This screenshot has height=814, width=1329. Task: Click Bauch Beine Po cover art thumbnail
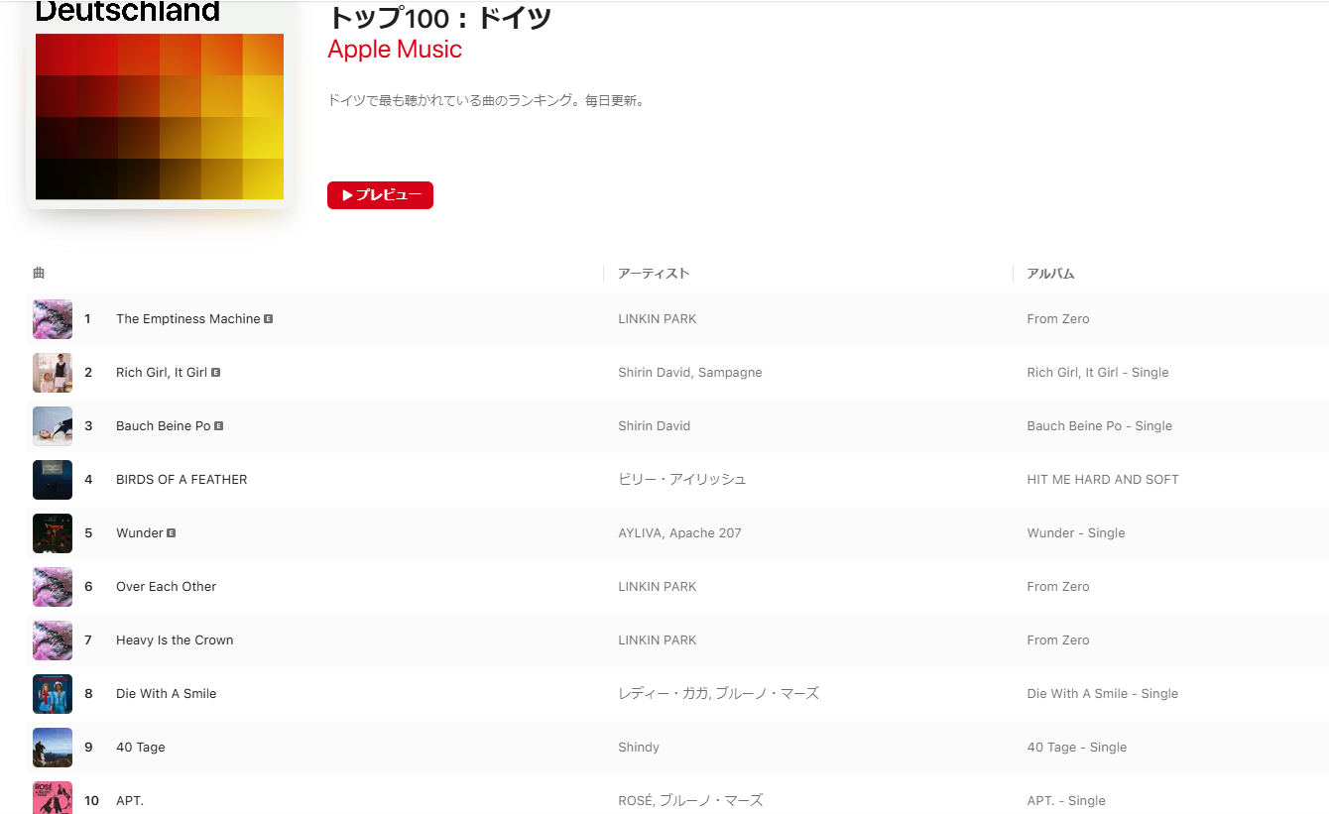(x=53, y=426)
